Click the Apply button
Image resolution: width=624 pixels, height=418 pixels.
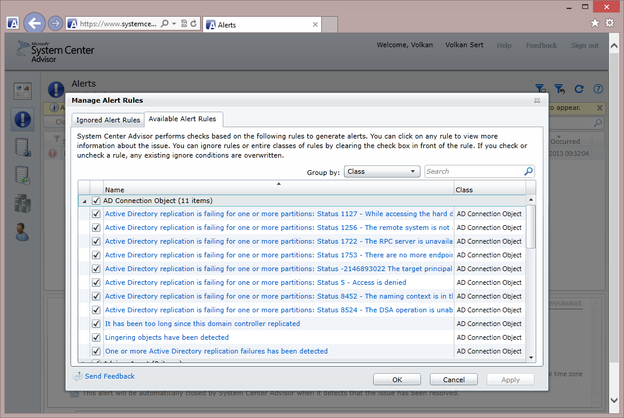click(510, 379)
